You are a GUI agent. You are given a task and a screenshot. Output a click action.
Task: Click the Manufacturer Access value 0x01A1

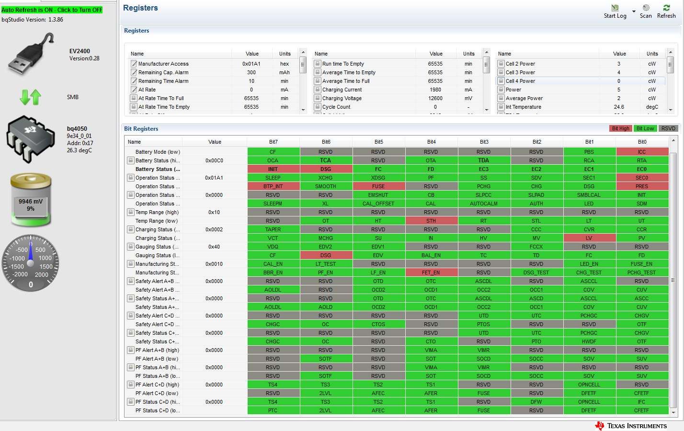tap(251, 64)
